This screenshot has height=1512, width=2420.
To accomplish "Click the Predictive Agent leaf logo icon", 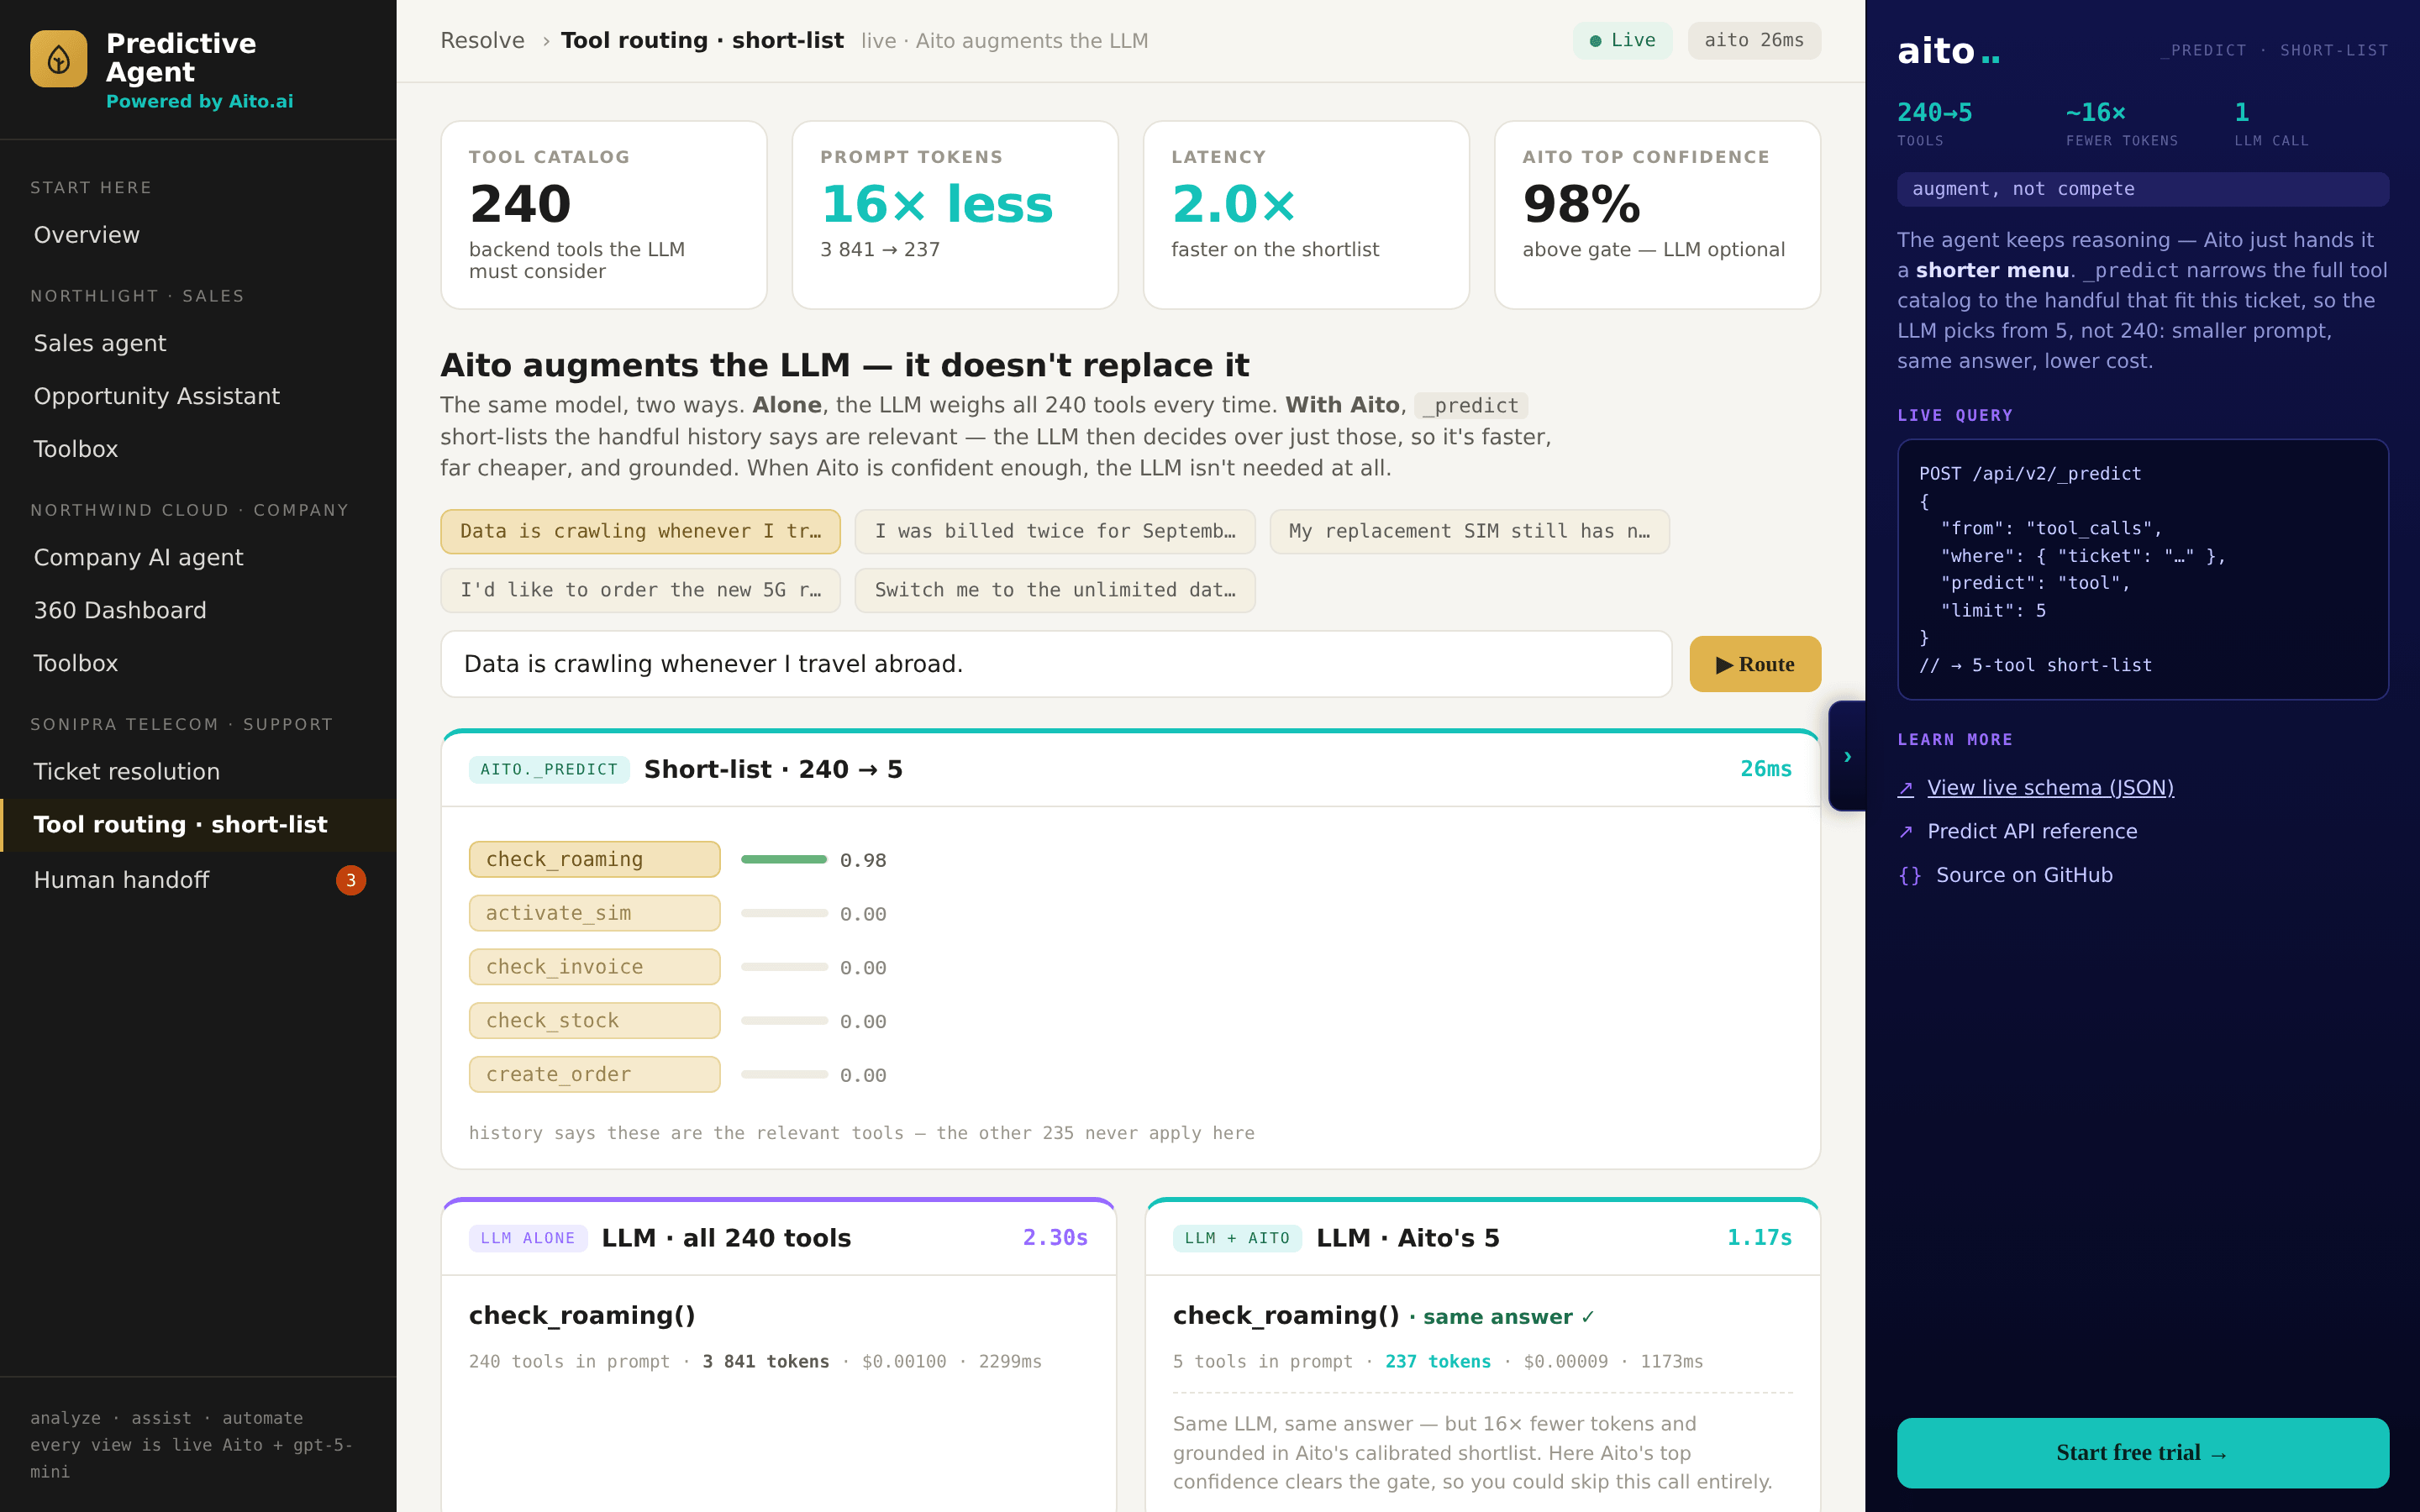I will point(59,59).
